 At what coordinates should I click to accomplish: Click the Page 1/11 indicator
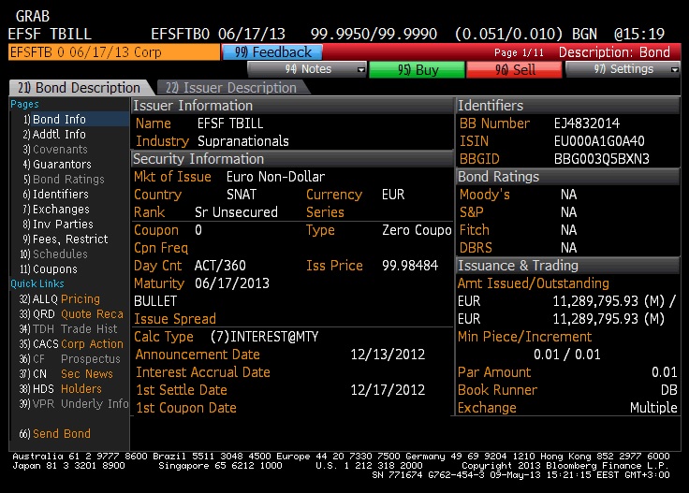click(x=519, y=52)
